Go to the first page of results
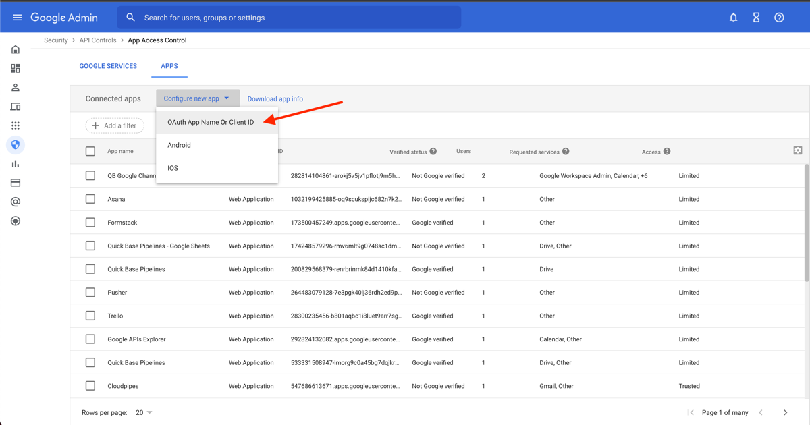 pyautogui.click(x=690, y=412)
